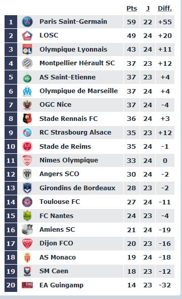Open the RC Strasbourg Alsace team link
This screenshot has height=299, width=182.
click(x=75, y=133)
